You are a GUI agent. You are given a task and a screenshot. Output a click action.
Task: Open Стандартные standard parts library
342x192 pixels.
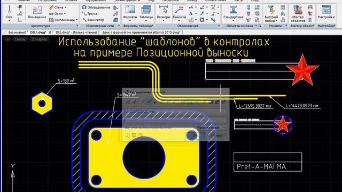(x=233, y=13)
